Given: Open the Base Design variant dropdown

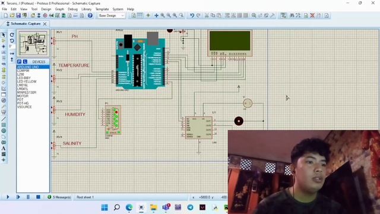Looking at the screenshot, I should pos(112,15).
